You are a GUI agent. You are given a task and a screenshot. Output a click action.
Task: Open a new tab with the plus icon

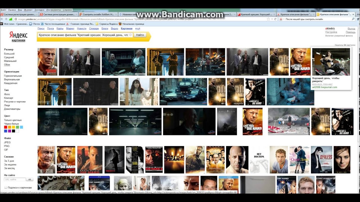(x=358, y=14)
